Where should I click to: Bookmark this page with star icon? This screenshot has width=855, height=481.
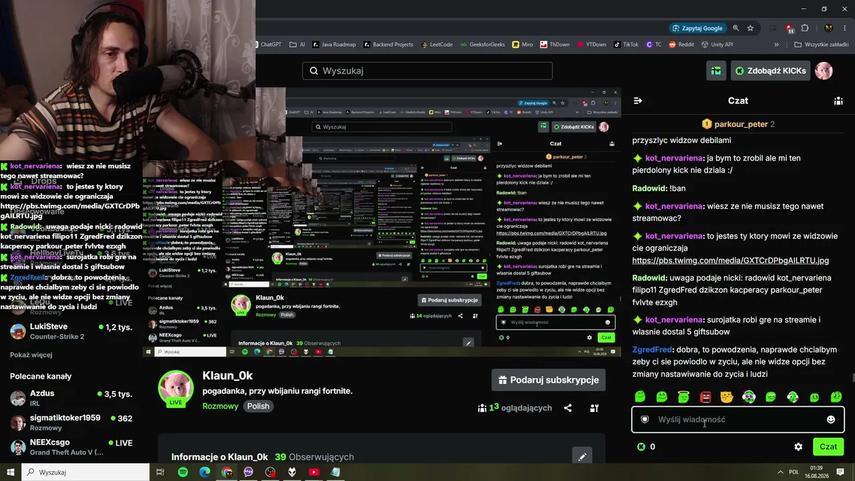750,28
